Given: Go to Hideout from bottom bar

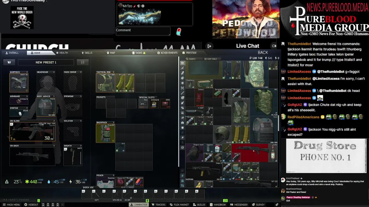Looking at the screenshot, I should tap(31, 205).
